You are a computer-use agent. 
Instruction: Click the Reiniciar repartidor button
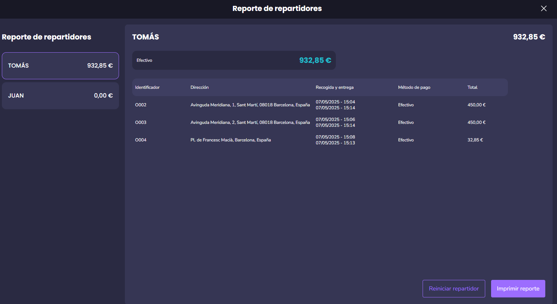point(453,289)
